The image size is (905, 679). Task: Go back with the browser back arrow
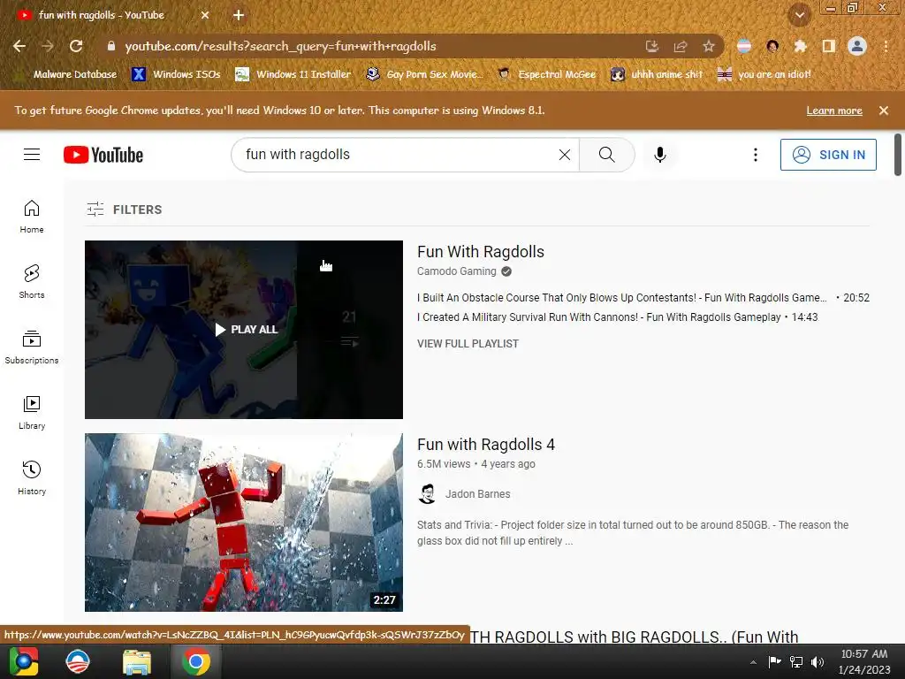click(19, 46)
